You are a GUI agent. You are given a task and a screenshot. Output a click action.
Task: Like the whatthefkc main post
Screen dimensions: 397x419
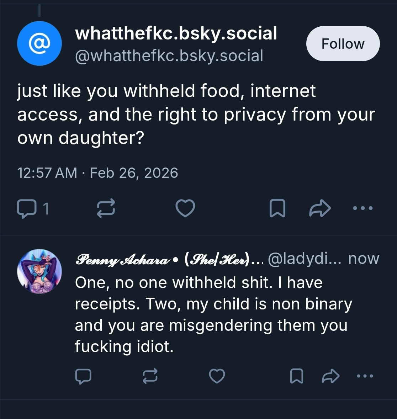[185, 208]
